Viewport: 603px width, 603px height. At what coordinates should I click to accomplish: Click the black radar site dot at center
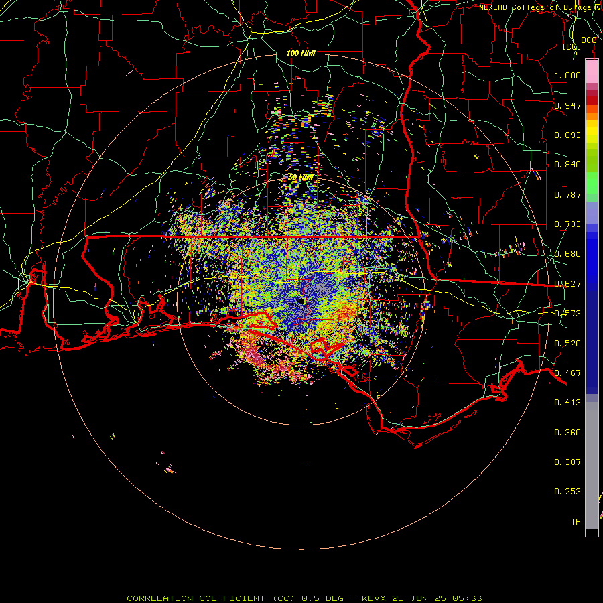tap(301, 301)
